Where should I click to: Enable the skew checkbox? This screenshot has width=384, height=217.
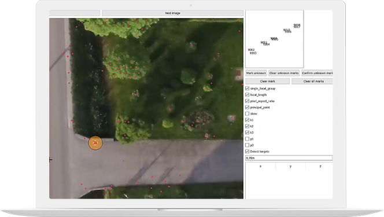point(247,113)
